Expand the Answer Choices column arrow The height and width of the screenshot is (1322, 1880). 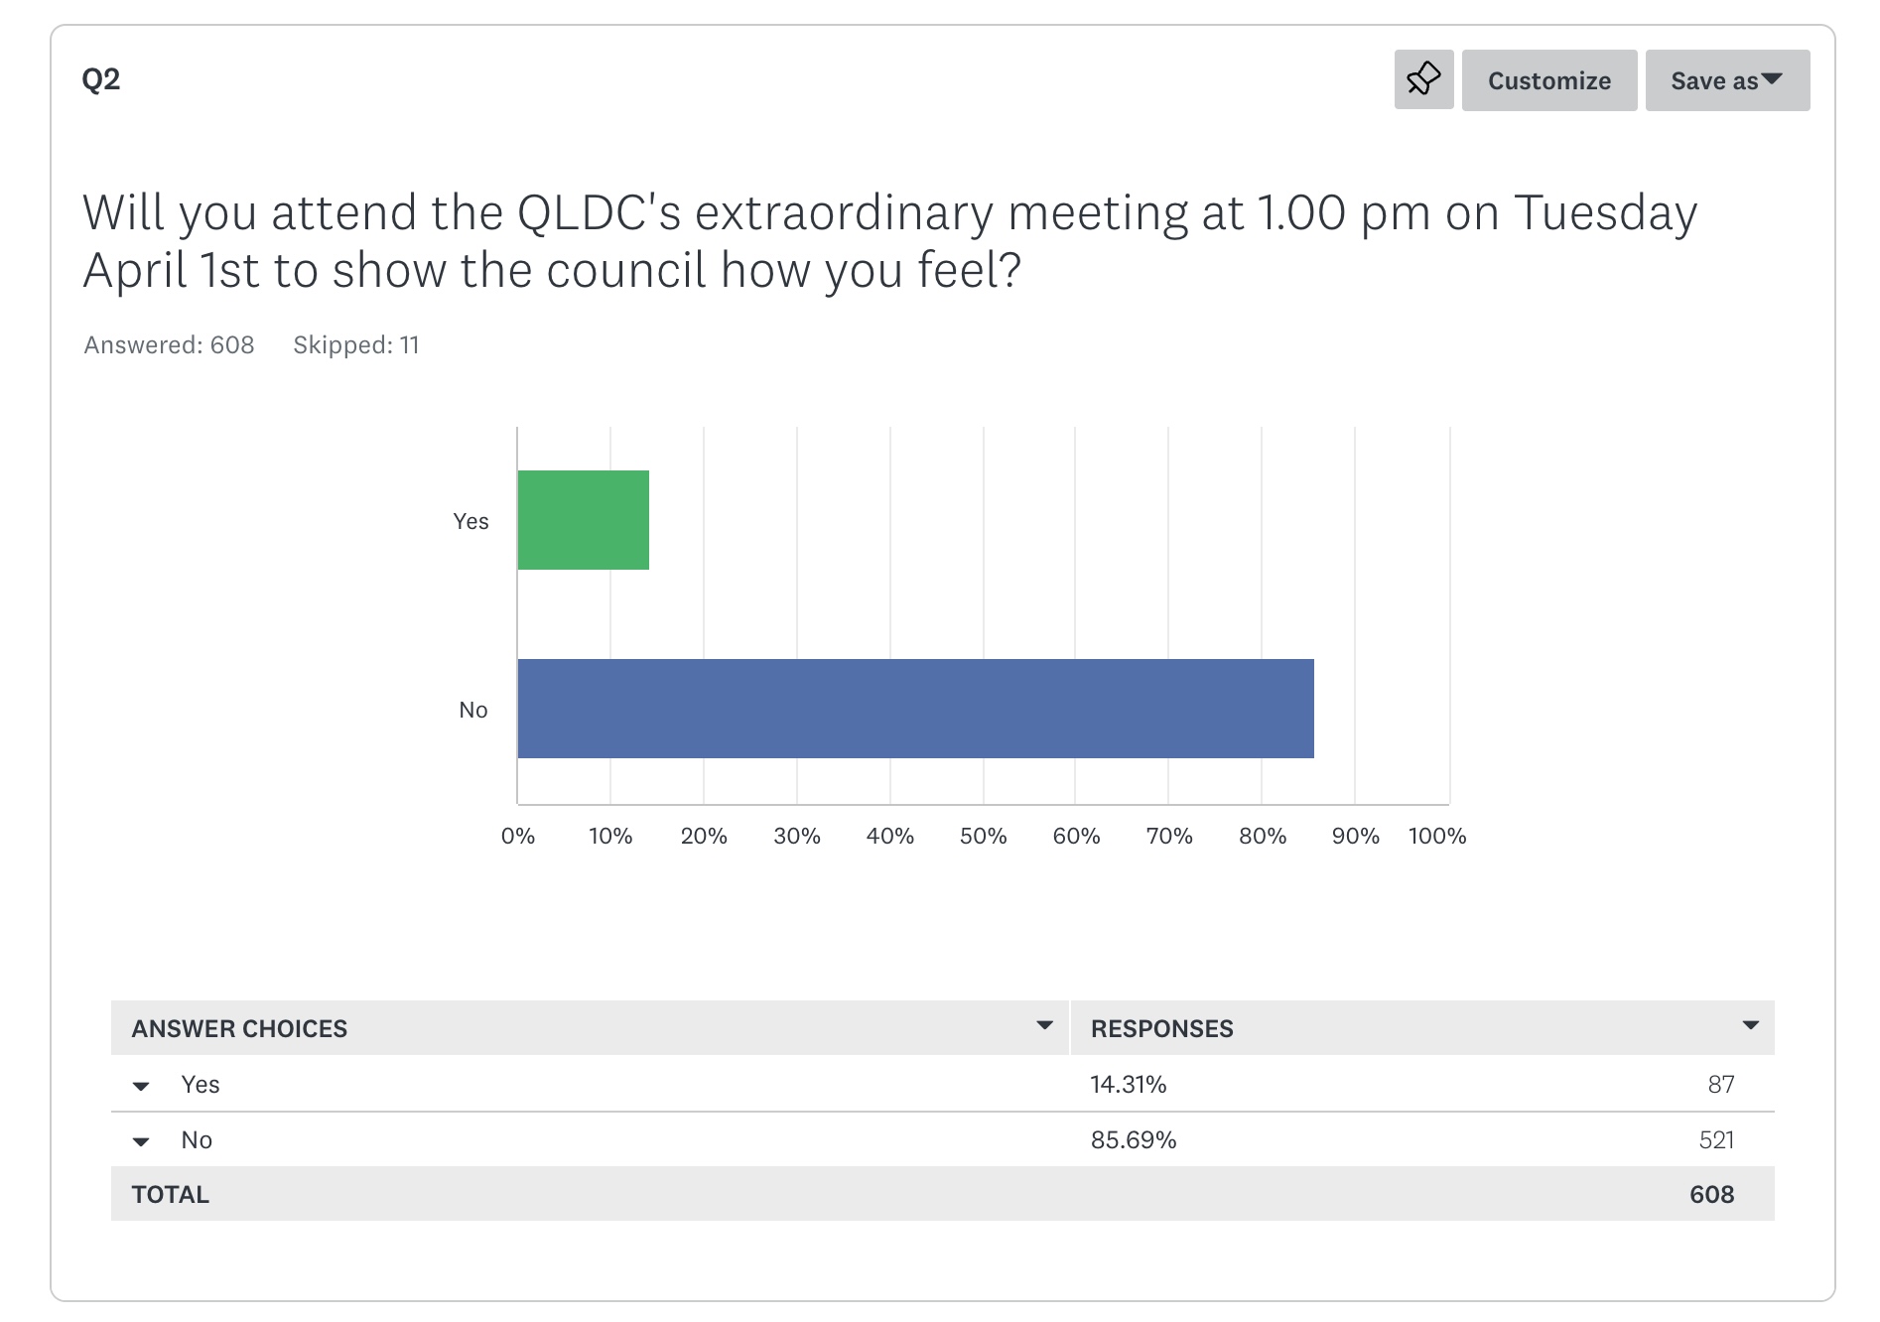[1044, 1025]
